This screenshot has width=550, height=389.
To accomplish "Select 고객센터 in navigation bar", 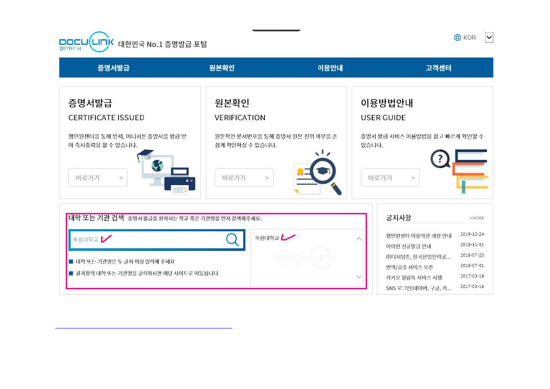I will (438, 68).
